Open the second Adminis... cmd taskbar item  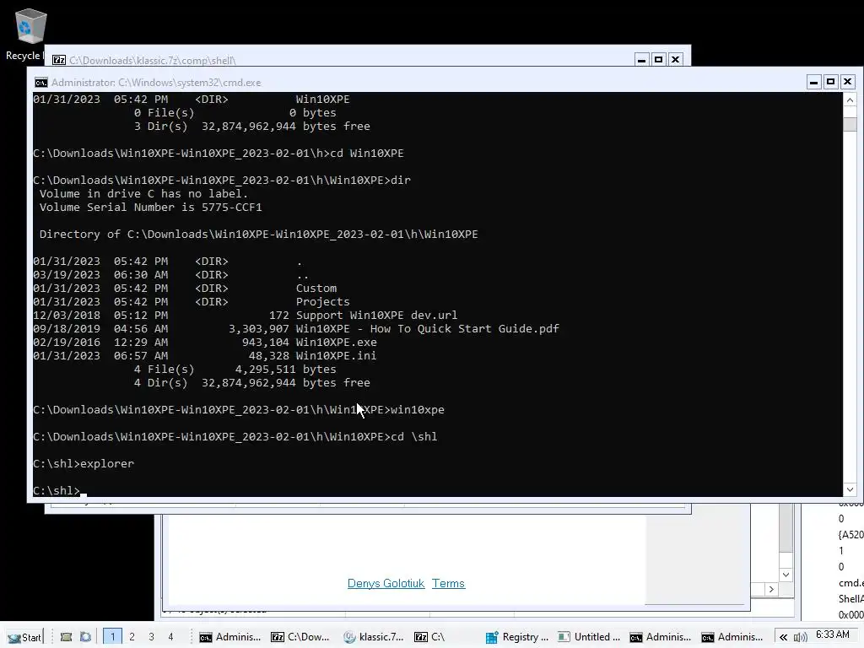point(661,637)
